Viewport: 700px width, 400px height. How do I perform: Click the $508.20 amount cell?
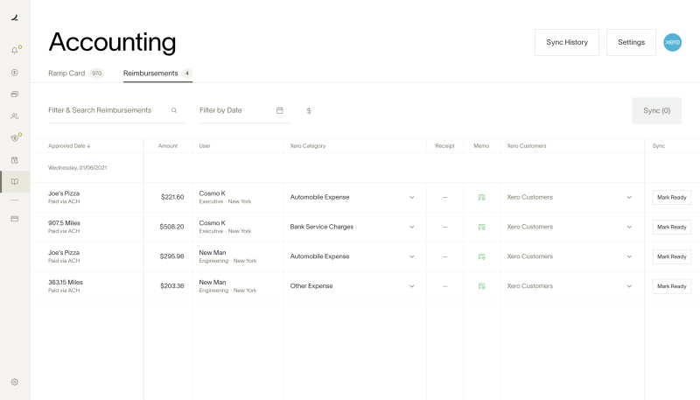click(x=171, y=227)
